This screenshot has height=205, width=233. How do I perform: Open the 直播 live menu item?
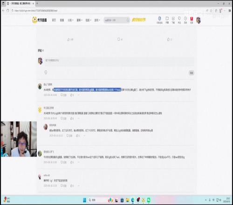tap(62, 20)
